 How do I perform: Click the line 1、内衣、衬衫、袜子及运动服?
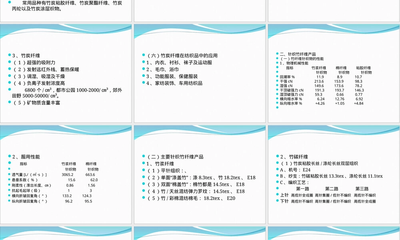click(x=179, y=62)
